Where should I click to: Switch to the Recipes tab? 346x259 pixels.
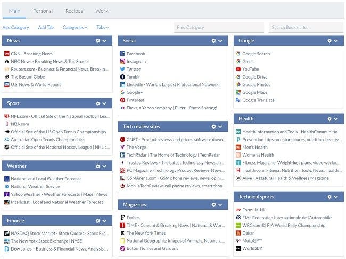point(74,11)
